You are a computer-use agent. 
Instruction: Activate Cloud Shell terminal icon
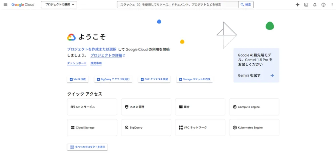(x=306, y=5)
